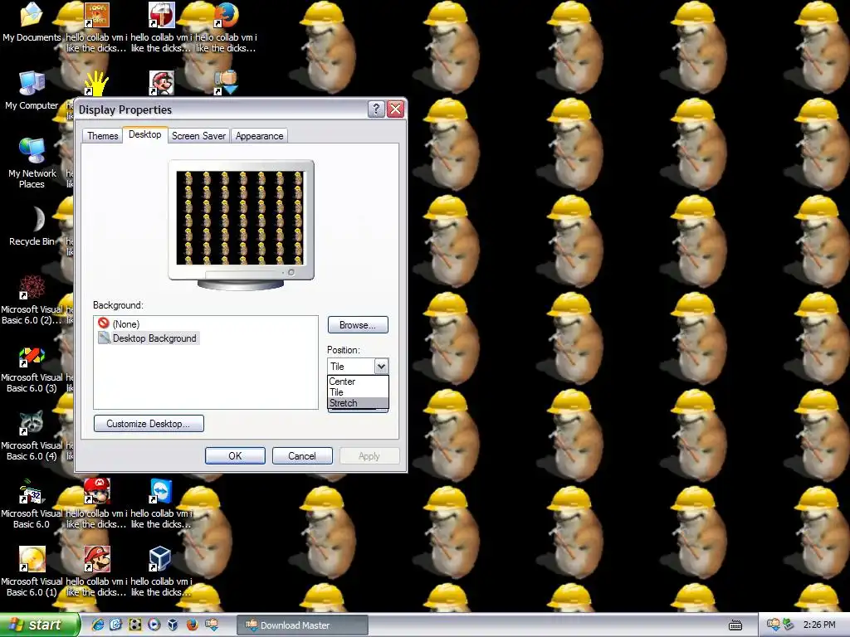850x637 pixels.
Task: Select the Microsoft Visual Basic 6.0 (2) shortcut
Action: click(32, 287)
